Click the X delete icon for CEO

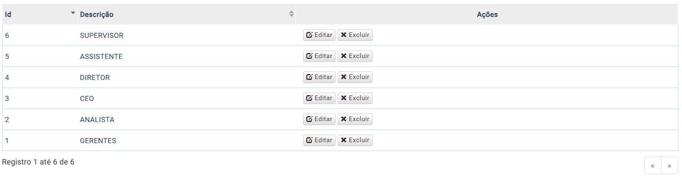pyautogui.click(x=344, y=98)
